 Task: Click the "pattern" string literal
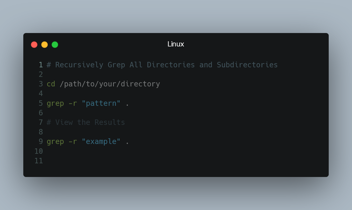[x=101, y=103]
